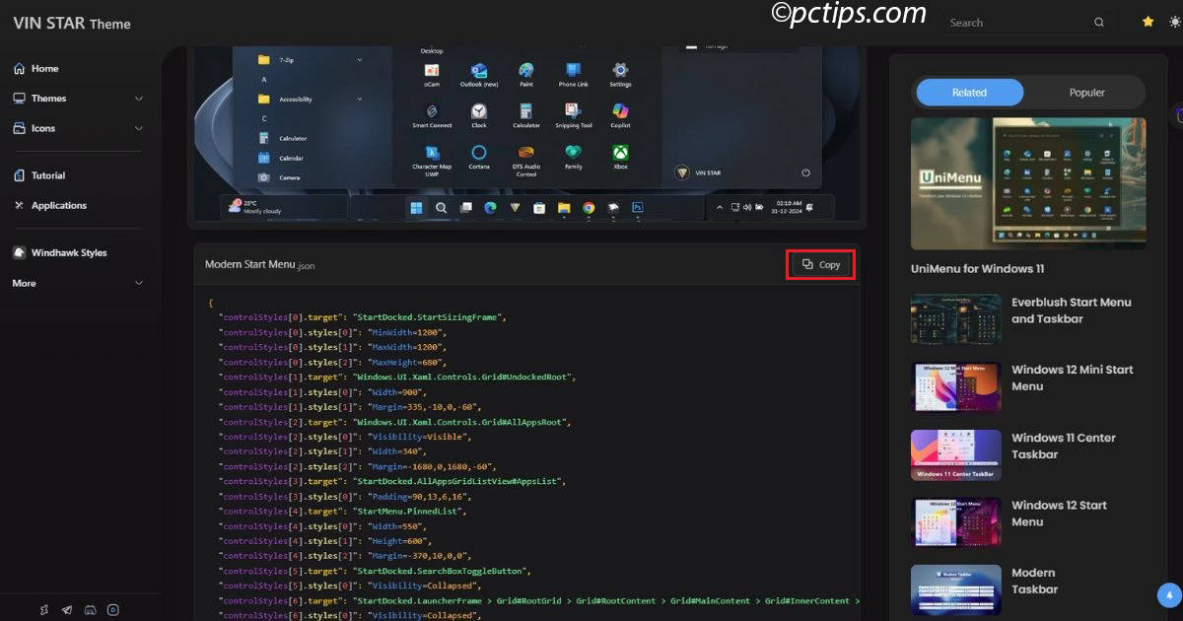Click the "Width=900" code value
Viewport: 1183px width, 621px height.
[x=397, y=391]
